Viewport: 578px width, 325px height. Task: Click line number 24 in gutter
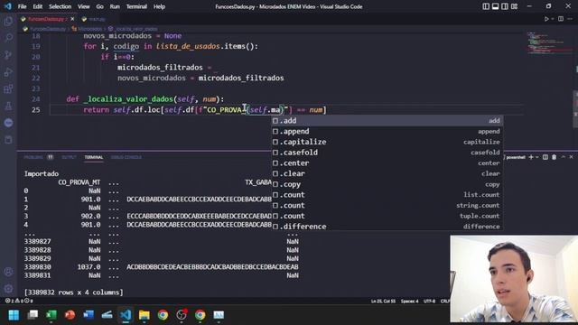click(x=35, y=99)
